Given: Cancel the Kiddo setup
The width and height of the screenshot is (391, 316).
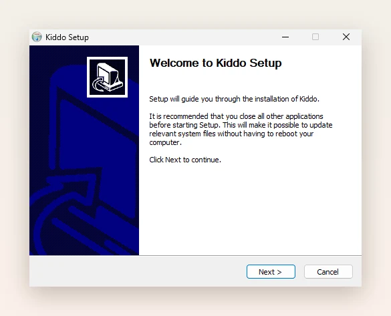Looking at the screenshot, I should (x=328, y=272).
